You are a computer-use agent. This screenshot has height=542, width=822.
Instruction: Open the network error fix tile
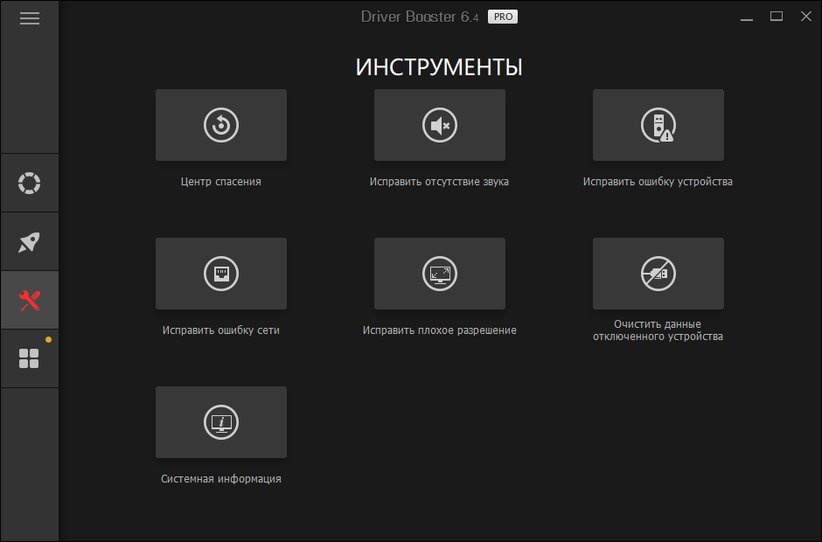coord(221,274)
